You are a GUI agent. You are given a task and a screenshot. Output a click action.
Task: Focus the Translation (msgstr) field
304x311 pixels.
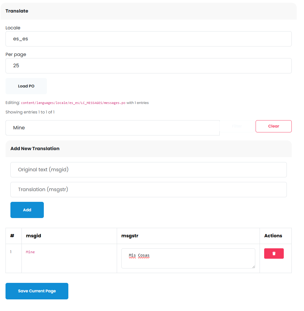coord(149,190)
